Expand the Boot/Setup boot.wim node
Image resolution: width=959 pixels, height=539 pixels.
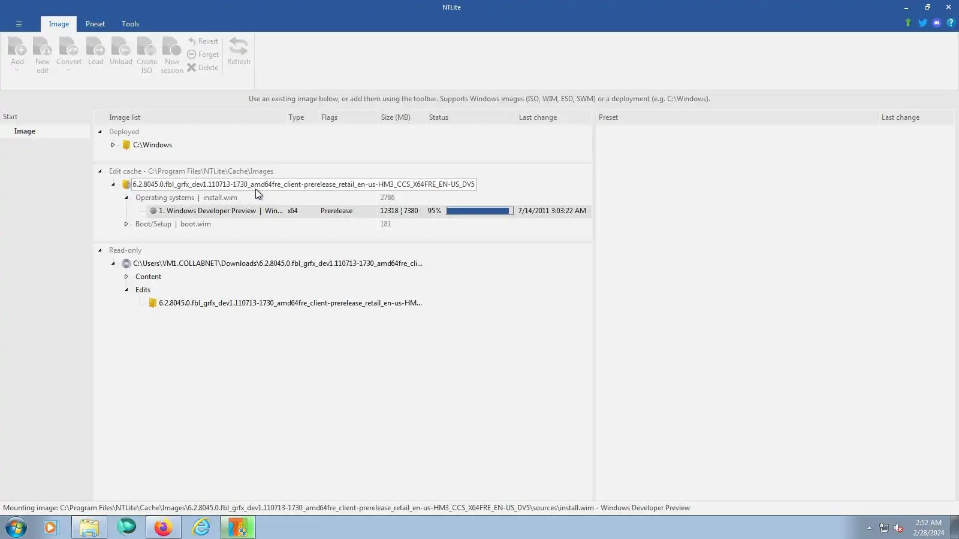click(126, 224)
